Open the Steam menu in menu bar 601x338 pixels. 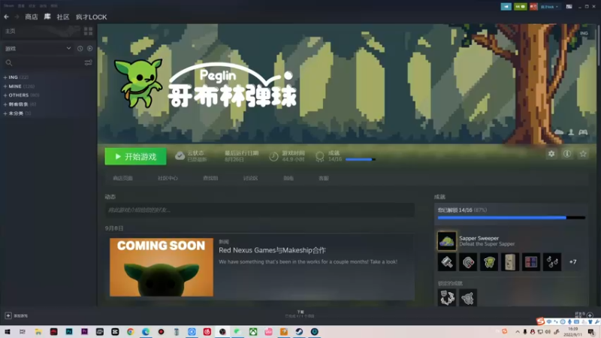click(8, 6)
